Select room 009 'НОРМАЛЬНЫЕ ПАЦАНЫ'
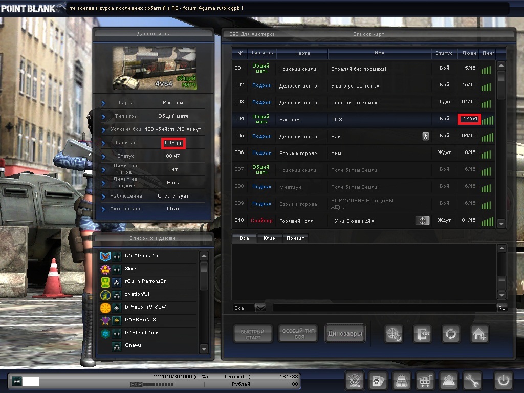The height and width of the screenshot is (393, 524). [363, 204]
